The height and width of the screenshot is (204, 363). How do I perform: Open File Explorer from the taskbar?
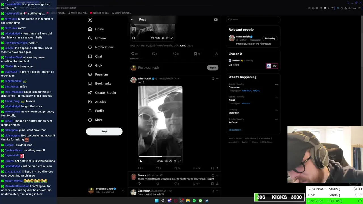(x=188, y=201)
